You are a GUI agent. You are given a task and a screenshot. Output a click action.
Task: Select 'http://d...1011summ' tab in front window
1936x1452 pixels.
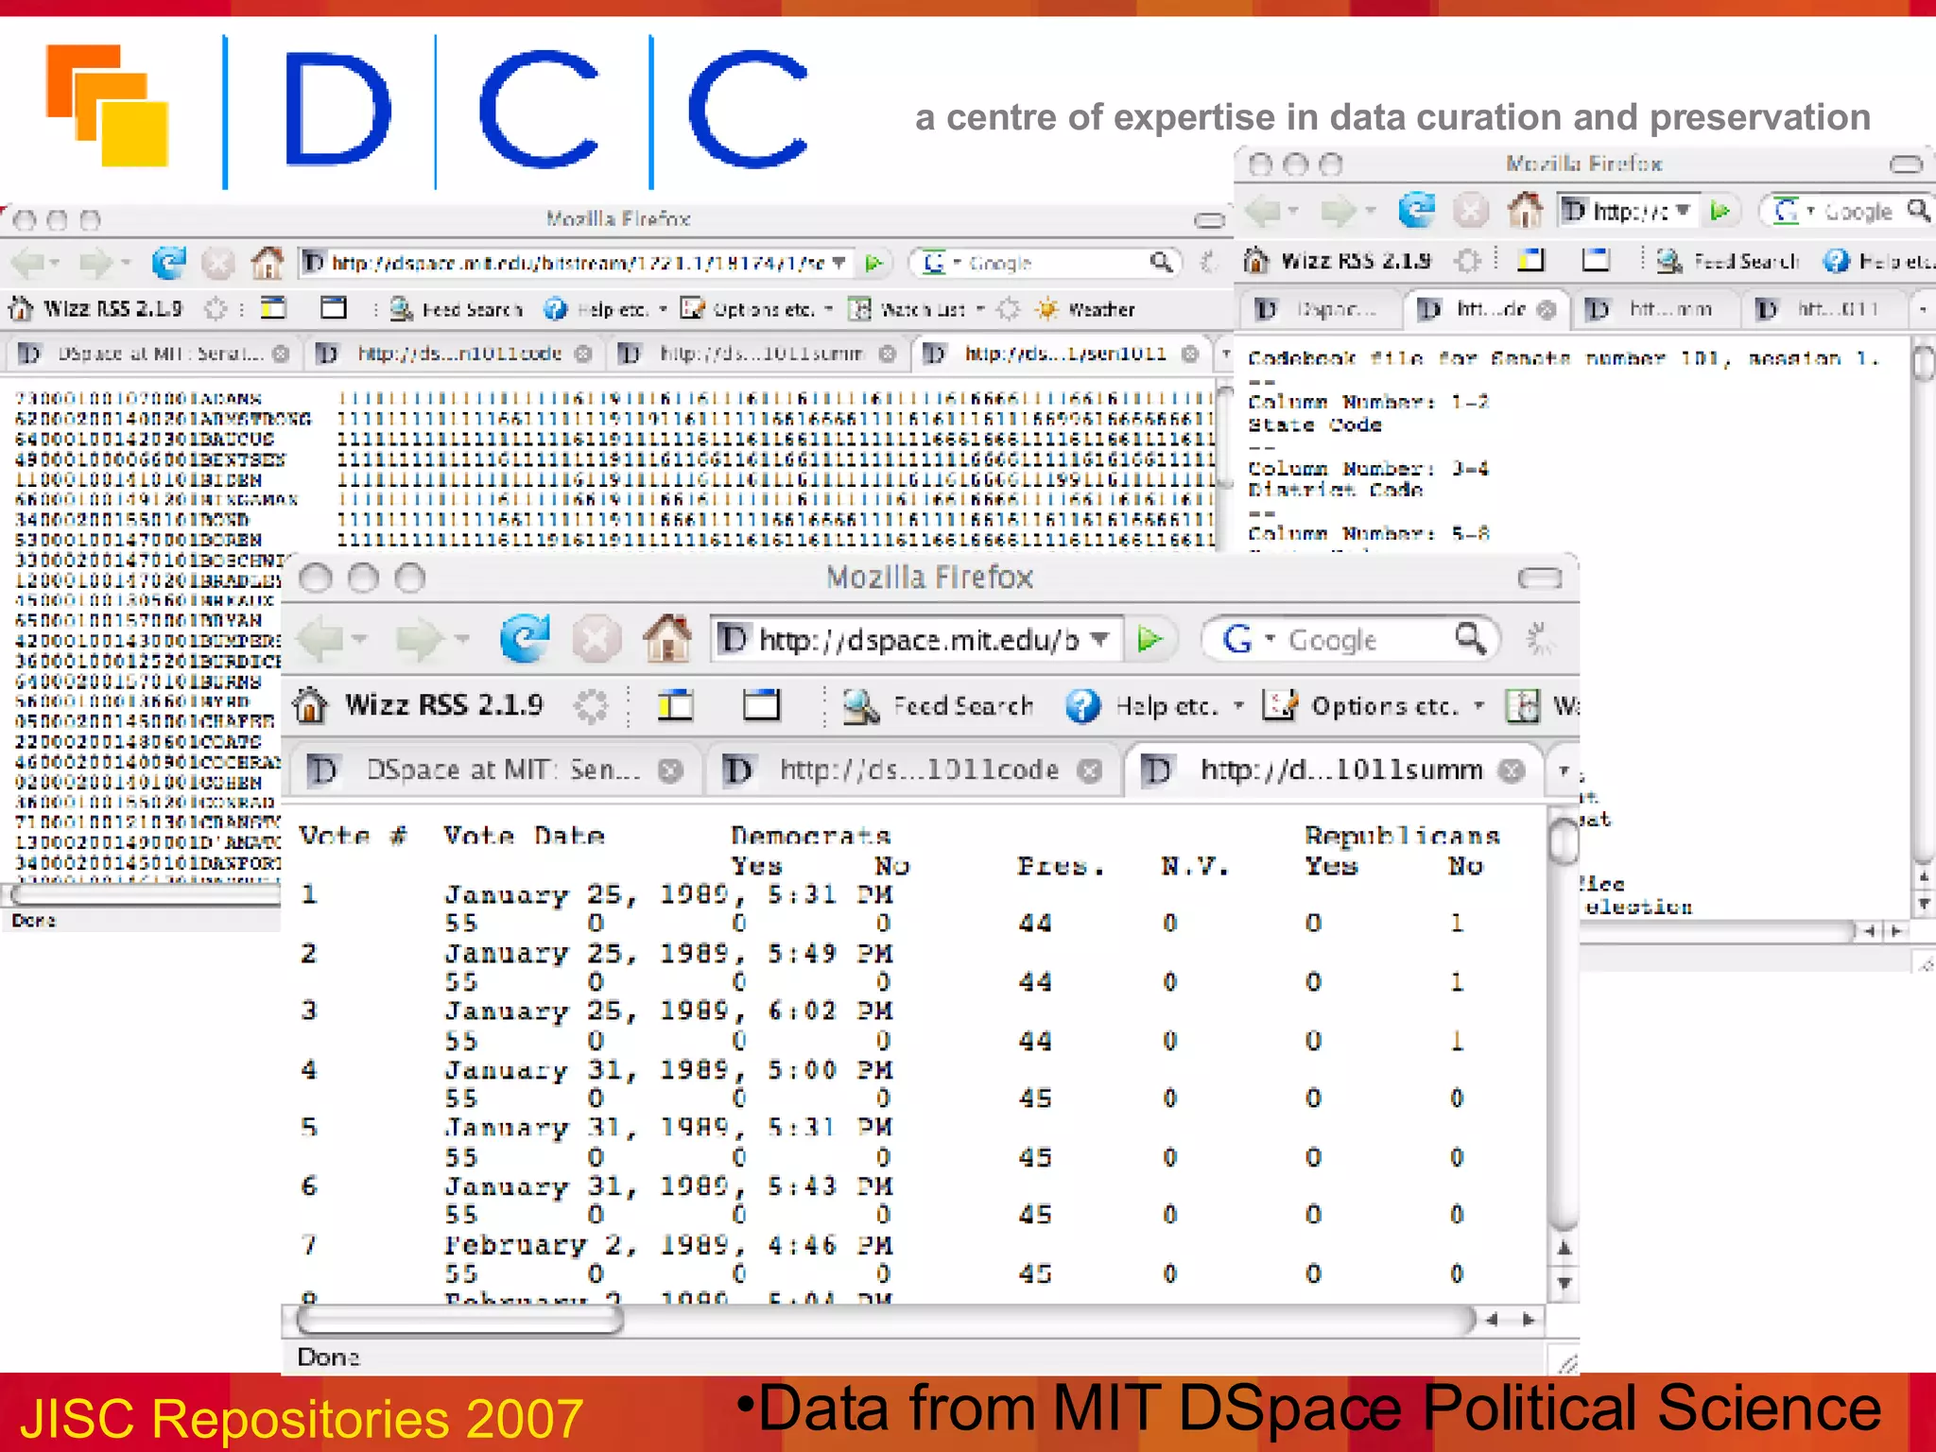coord(1332,770)
